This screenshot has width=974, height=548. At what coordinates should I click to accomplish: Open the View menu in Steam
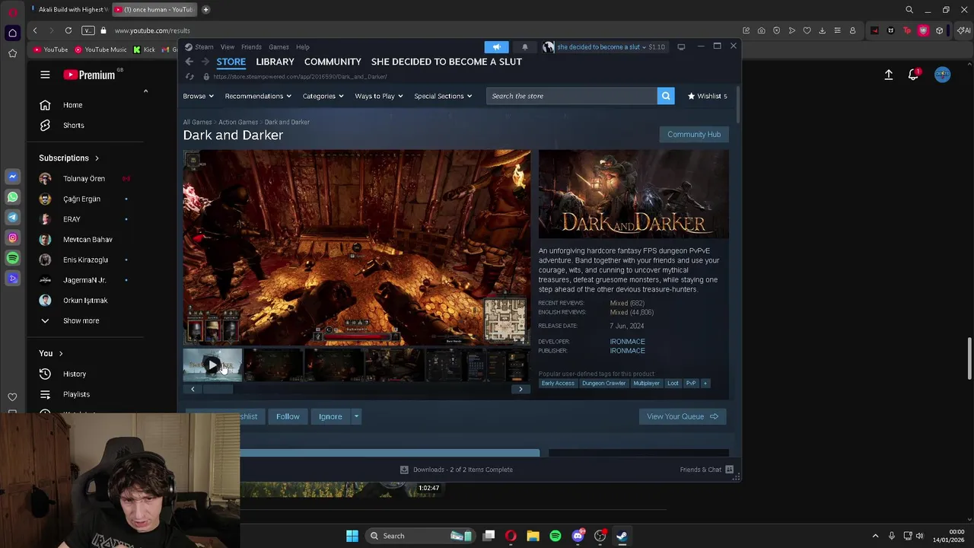228,47
